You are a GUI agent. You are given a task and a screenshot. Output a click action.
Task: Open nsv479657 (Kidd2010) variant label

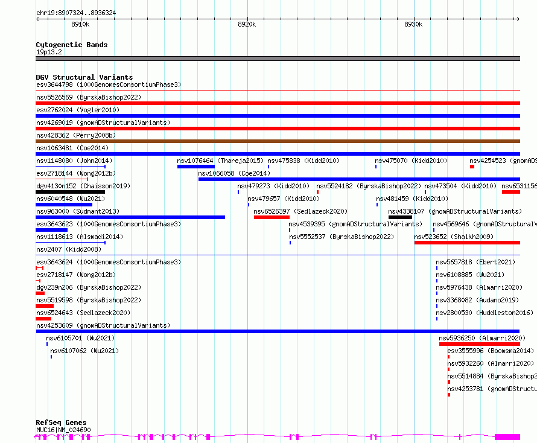point(284,199)
